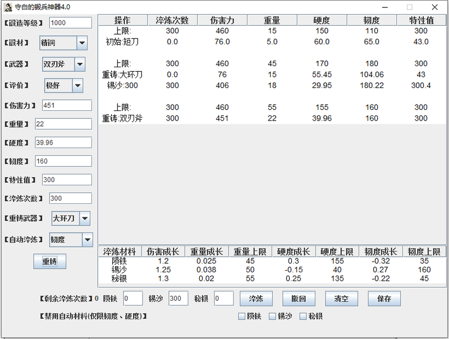The width and height of the screenshot is (449, 339).
Task: Enable the 陨铁 disable-material checkbox
Action: (x=242, y=317)
